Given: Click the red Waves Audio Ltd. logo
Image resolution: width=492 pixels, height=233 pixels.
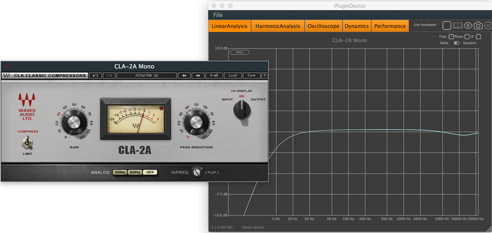Looking at the screenshot, I should point(27,107).
